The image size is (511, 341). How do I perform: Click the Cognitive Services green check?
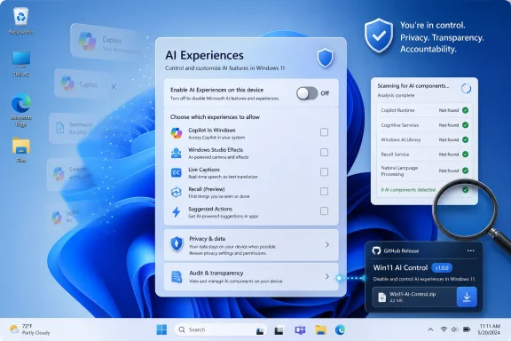(466, 125)
